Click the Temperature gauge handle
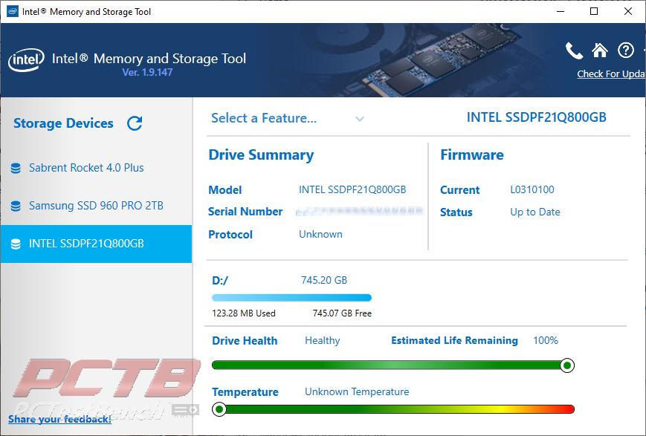This screenshot has width=646, height=436. (x=220, y=409)
